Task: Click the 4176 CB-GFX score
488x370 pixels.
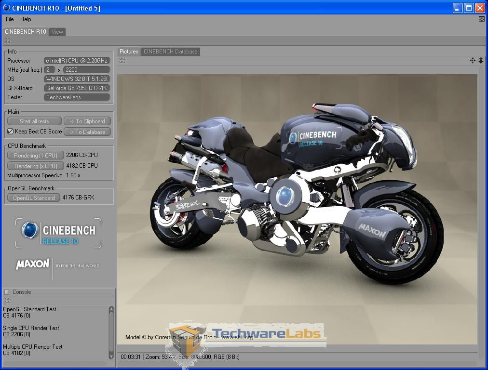Action: click(78, 198)
